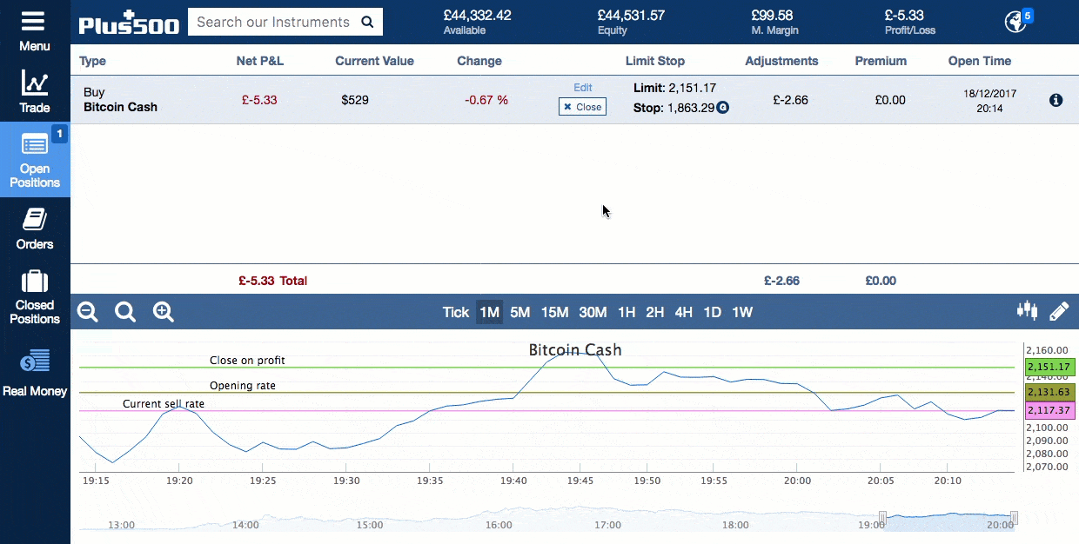Select the 1M chart interval
Image resolution: width=1079 pixels, height=544 pixels.
(x=490, y=312)
